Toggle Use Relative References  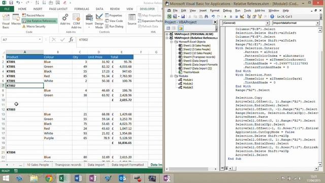[39, 21]
